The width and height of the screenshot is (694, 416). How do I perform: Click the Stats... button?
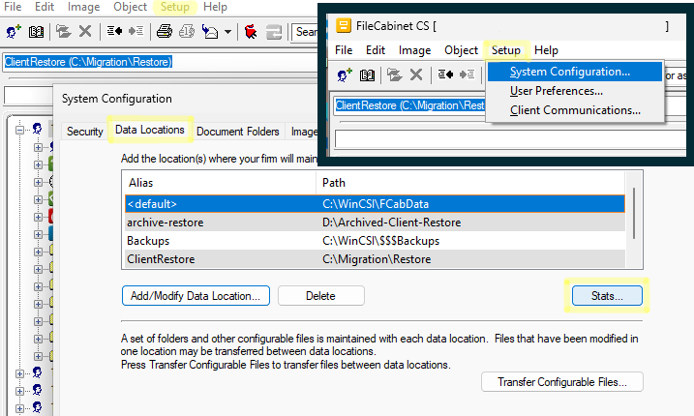[x=607, y=296]
